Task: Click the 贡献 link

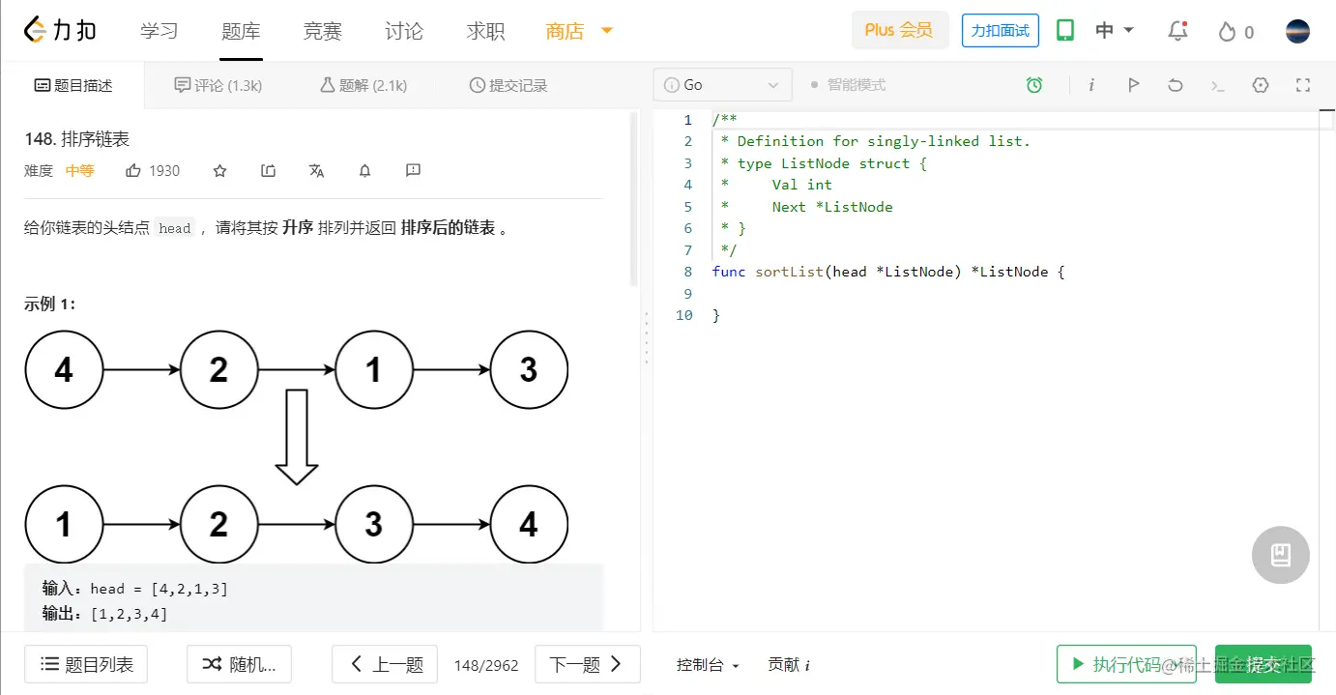Action: pyautogui.click(x=789, y=665)
